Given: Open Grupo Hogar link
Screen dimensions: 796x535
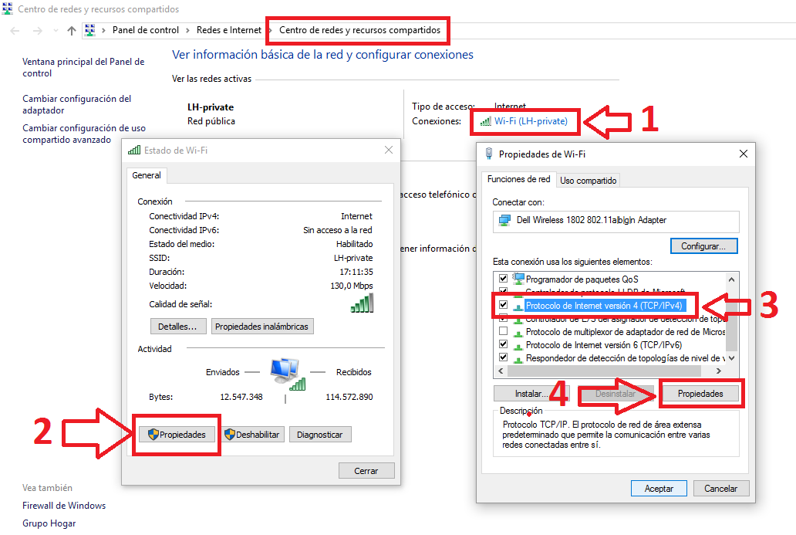Looking at the screenshot, I should 49,523.
